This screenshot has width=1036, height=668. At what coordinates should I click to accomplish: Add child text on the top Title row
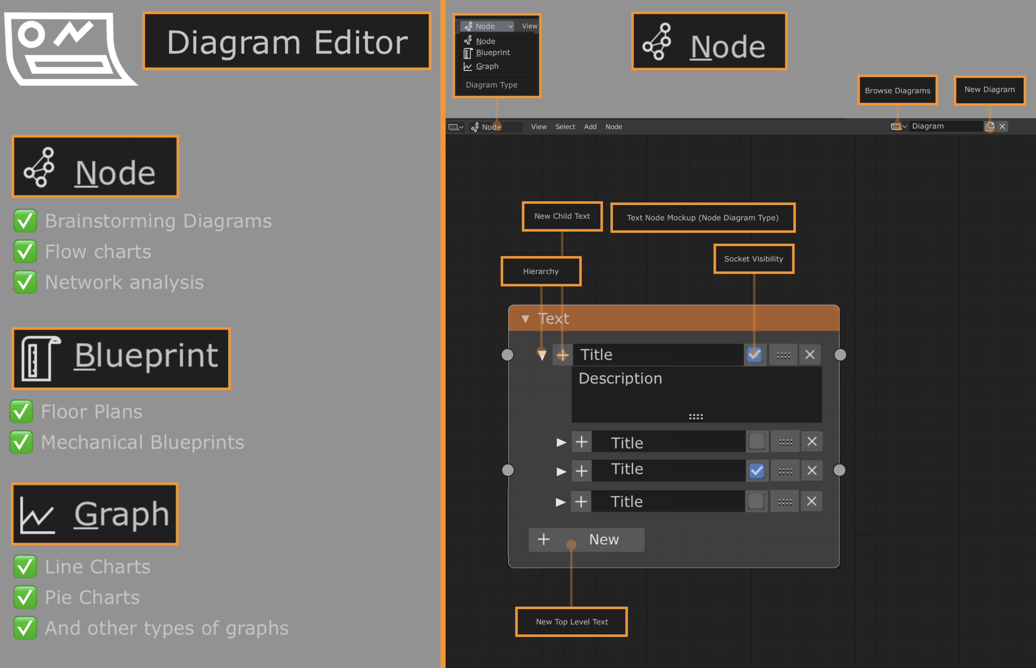click(563, 355)
